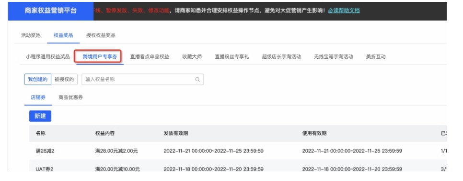This screenshot has width=463, height=181.
Task: Open 无线宝箱手淘活动 tab
Action: pos(334,57)
